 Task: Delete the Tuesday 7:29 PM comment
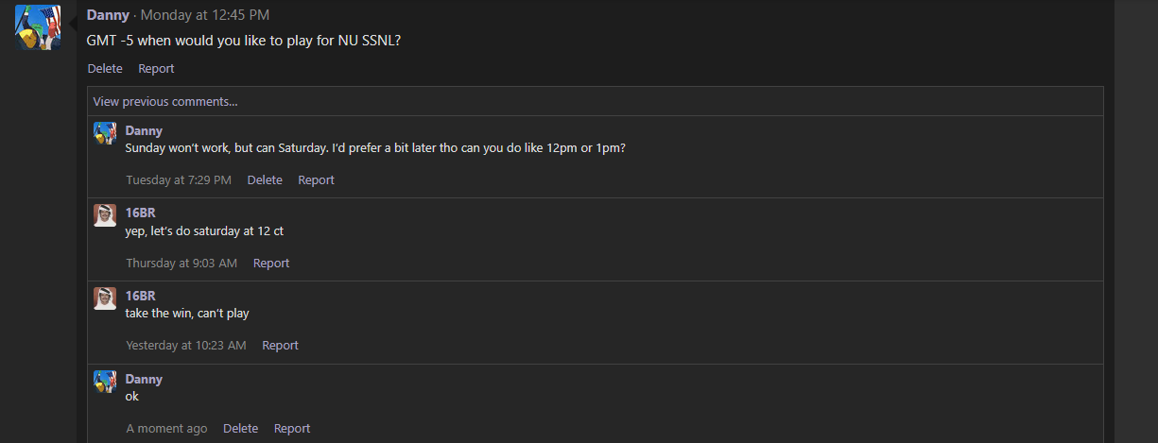coord(265,179)
